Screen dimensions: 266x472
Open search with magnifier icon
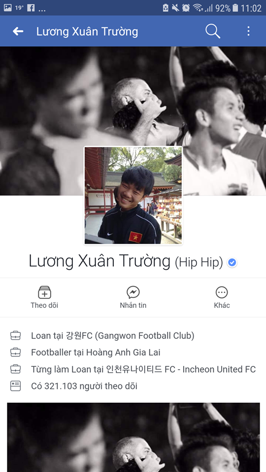pos(213,31)
